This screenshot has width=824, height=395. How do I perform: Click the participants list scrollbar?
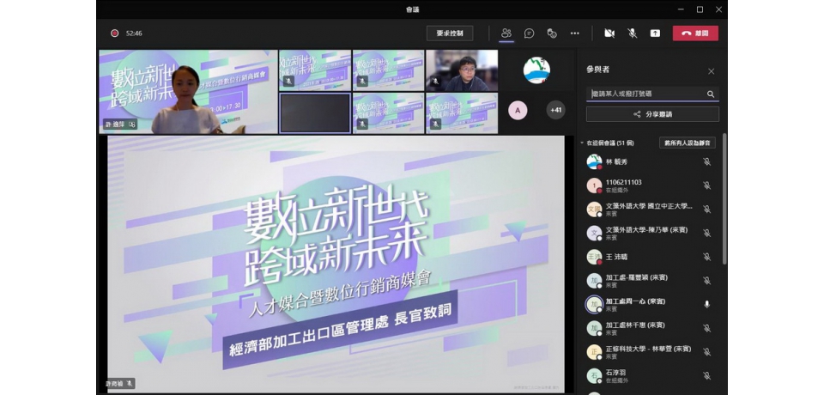[724, 199]
